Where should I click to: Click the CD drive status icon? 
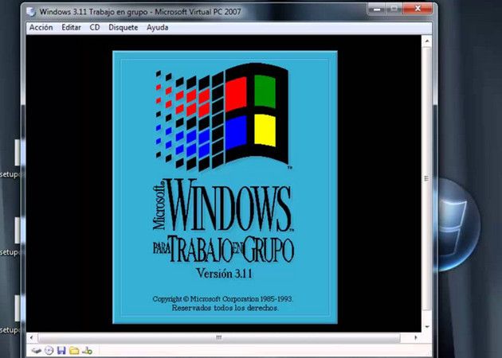[x=49, y=351]
